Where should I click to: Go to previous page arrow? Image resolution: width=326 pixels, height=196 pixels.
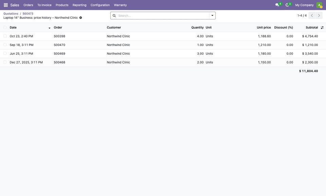312,15
